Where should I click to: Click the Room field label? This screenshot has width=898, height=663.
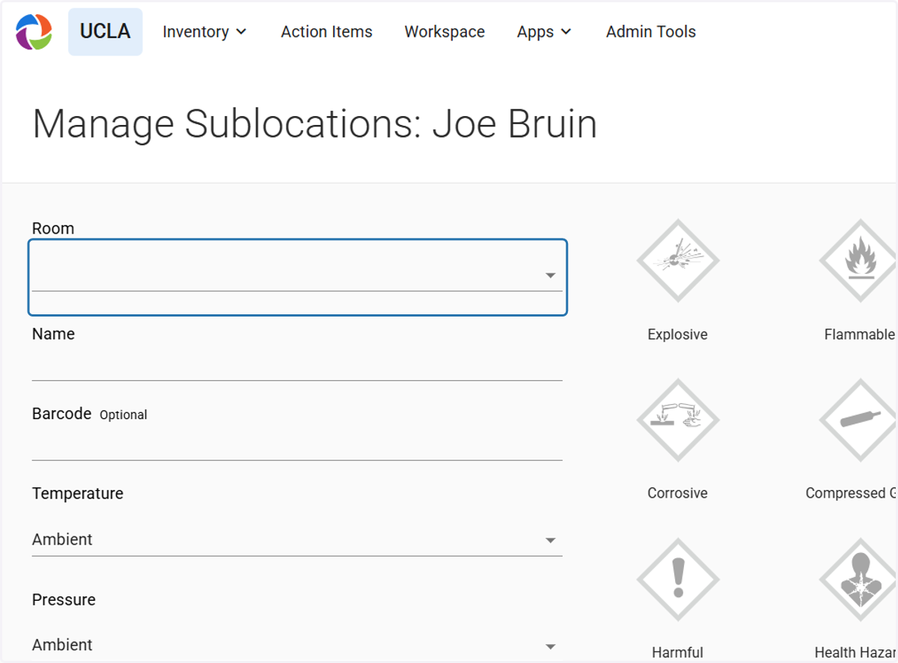coord(53,228)
